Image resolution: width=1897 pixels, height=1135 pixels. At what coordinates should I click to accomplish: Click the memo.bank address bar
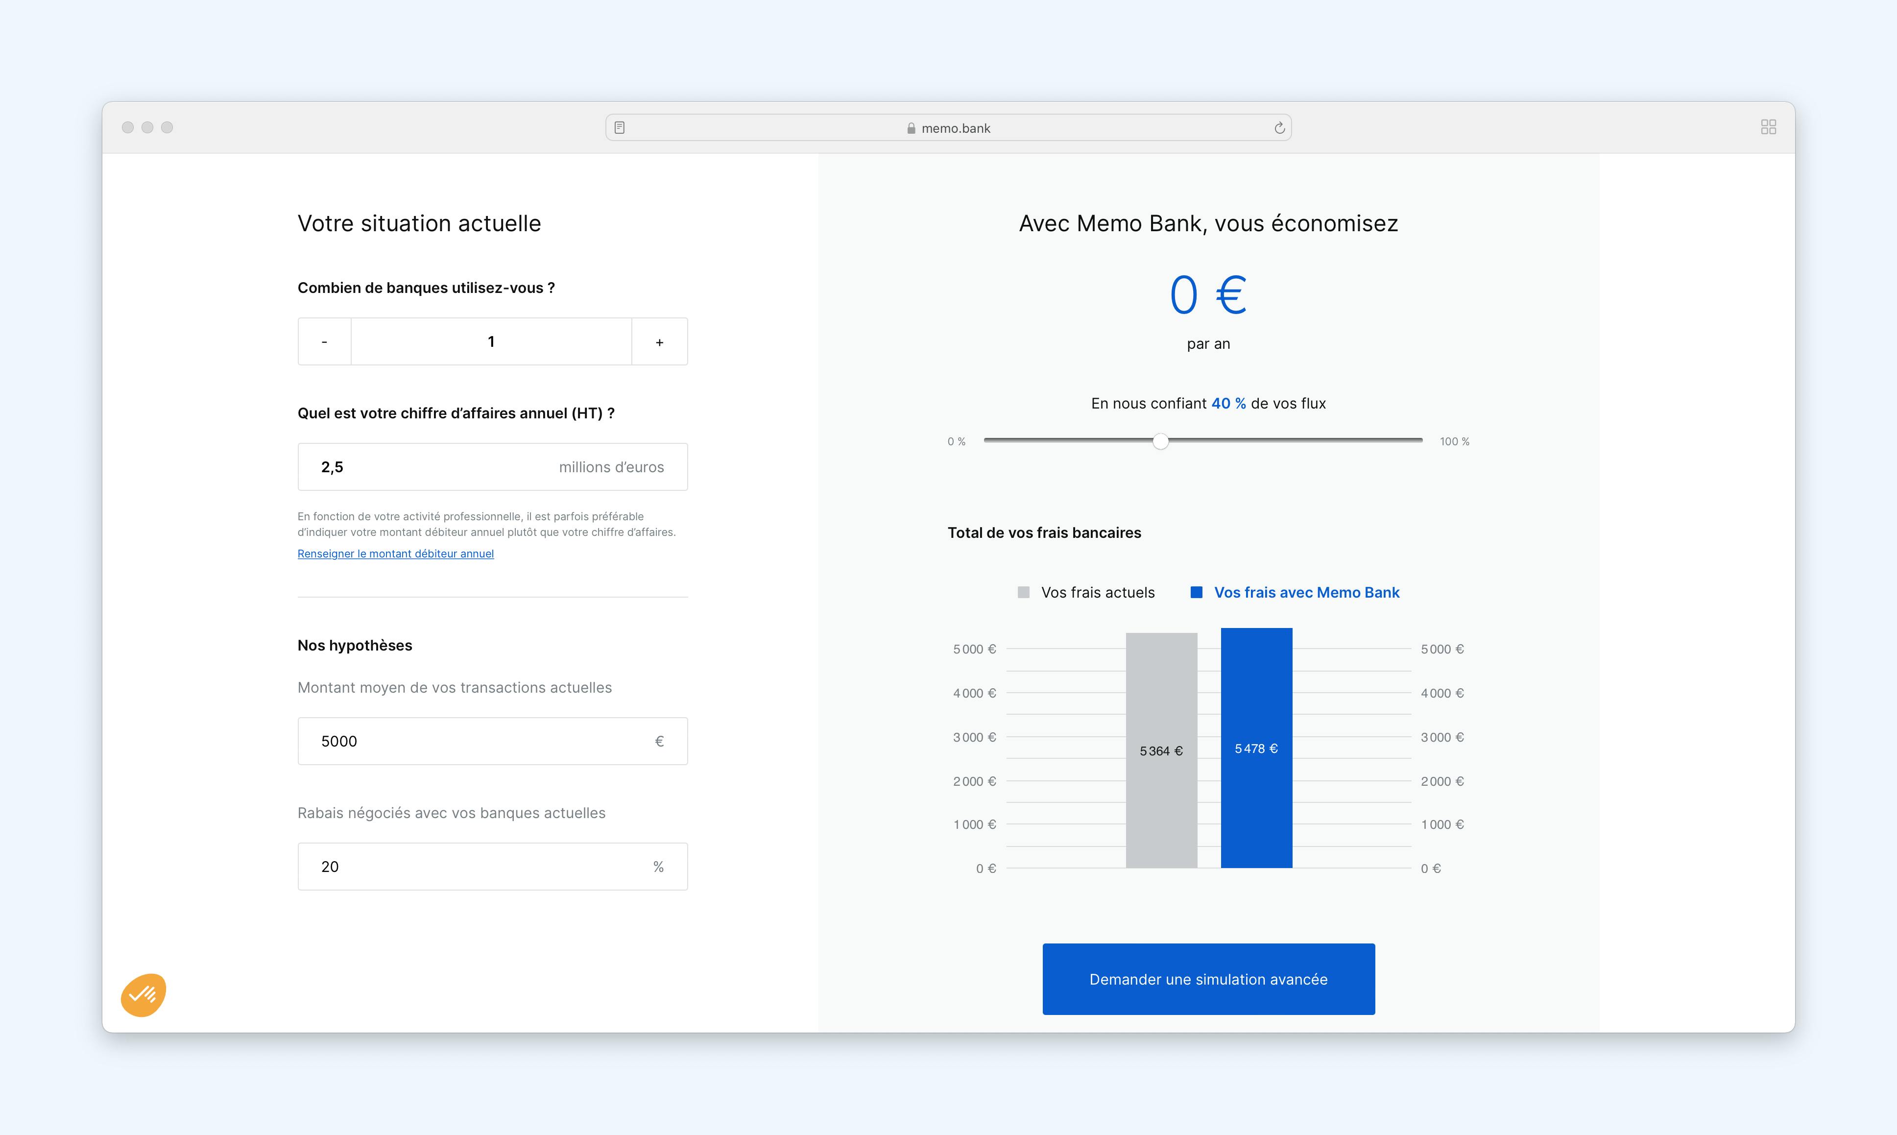point(948,128)
